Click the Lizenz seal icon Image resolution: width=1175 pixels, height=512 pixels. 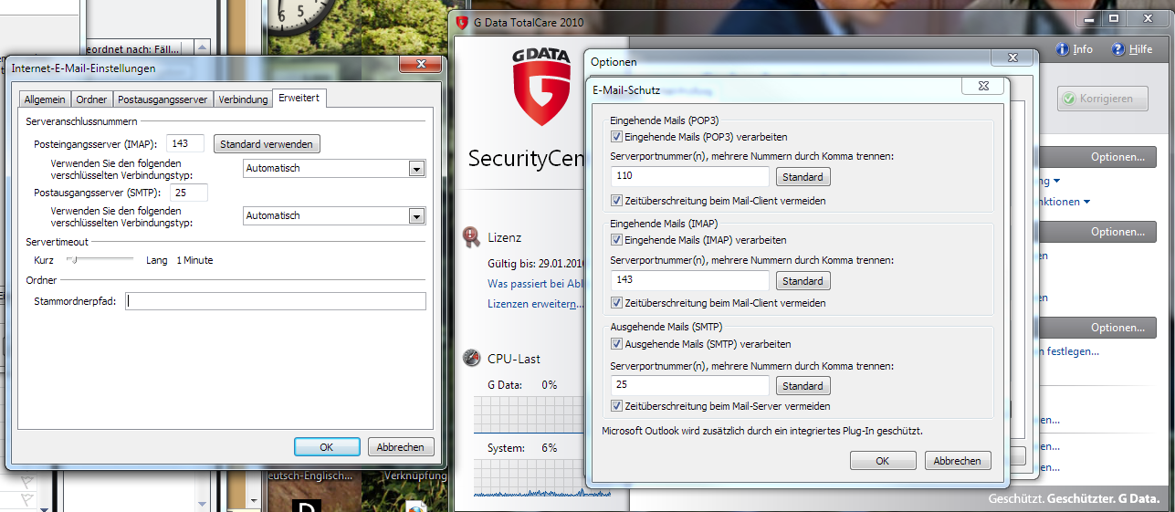tap(471, 237)
